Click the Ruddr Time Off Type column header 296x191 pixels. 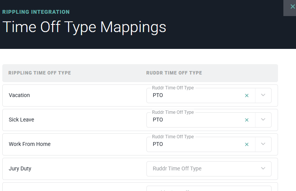174,73
